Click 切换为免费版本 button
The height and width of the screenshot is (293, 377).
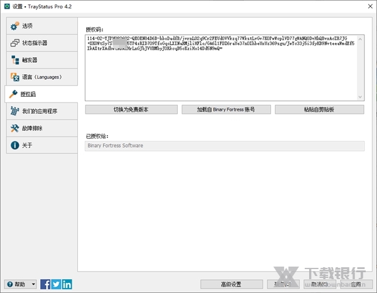pyautogui.click(x=131, y=109)
